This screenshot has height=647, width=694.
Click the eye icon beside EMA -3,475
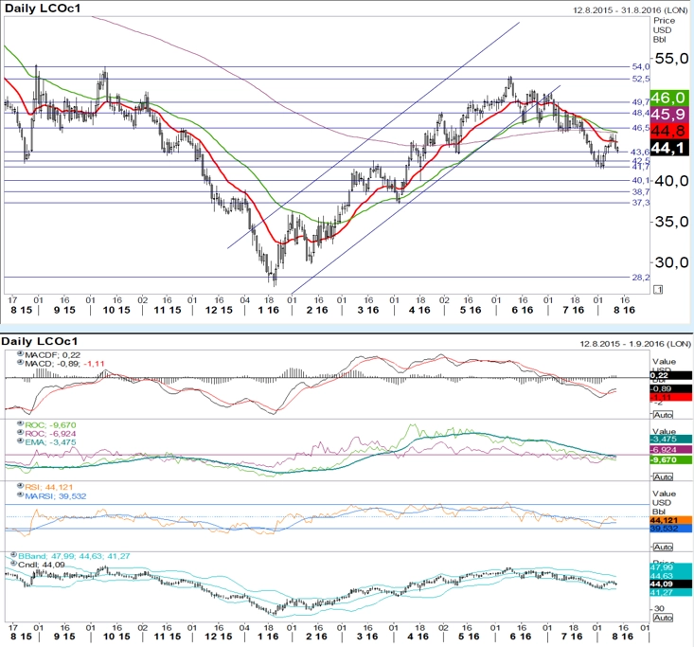click(20, 441)
